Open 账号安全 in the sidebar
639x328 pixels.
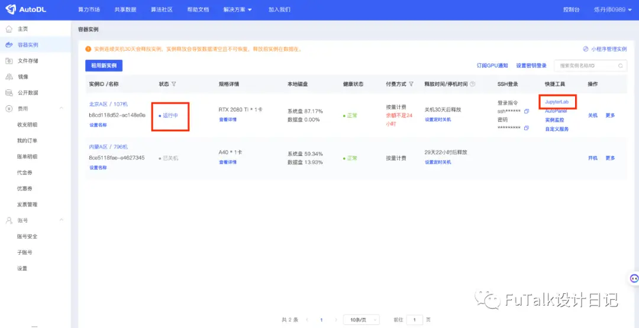[27, 236]
